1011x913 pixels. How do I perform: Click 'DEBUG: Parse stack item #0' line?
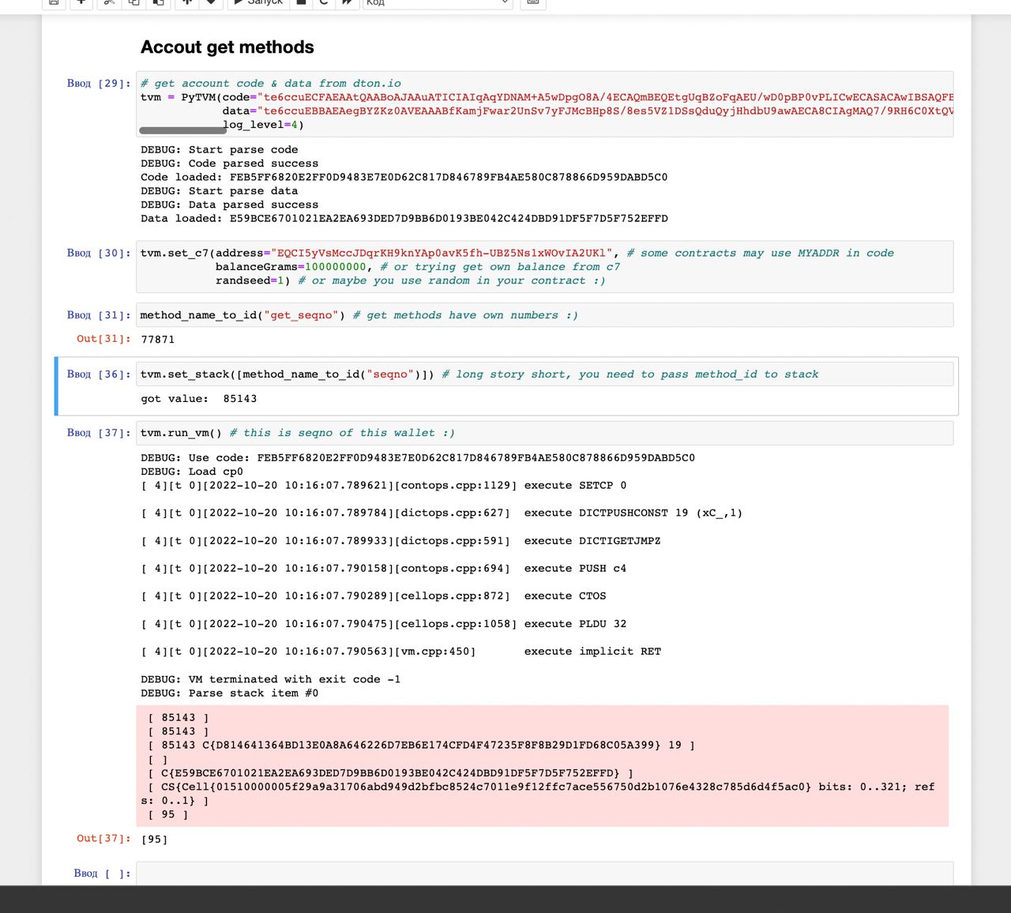[230, 693]
